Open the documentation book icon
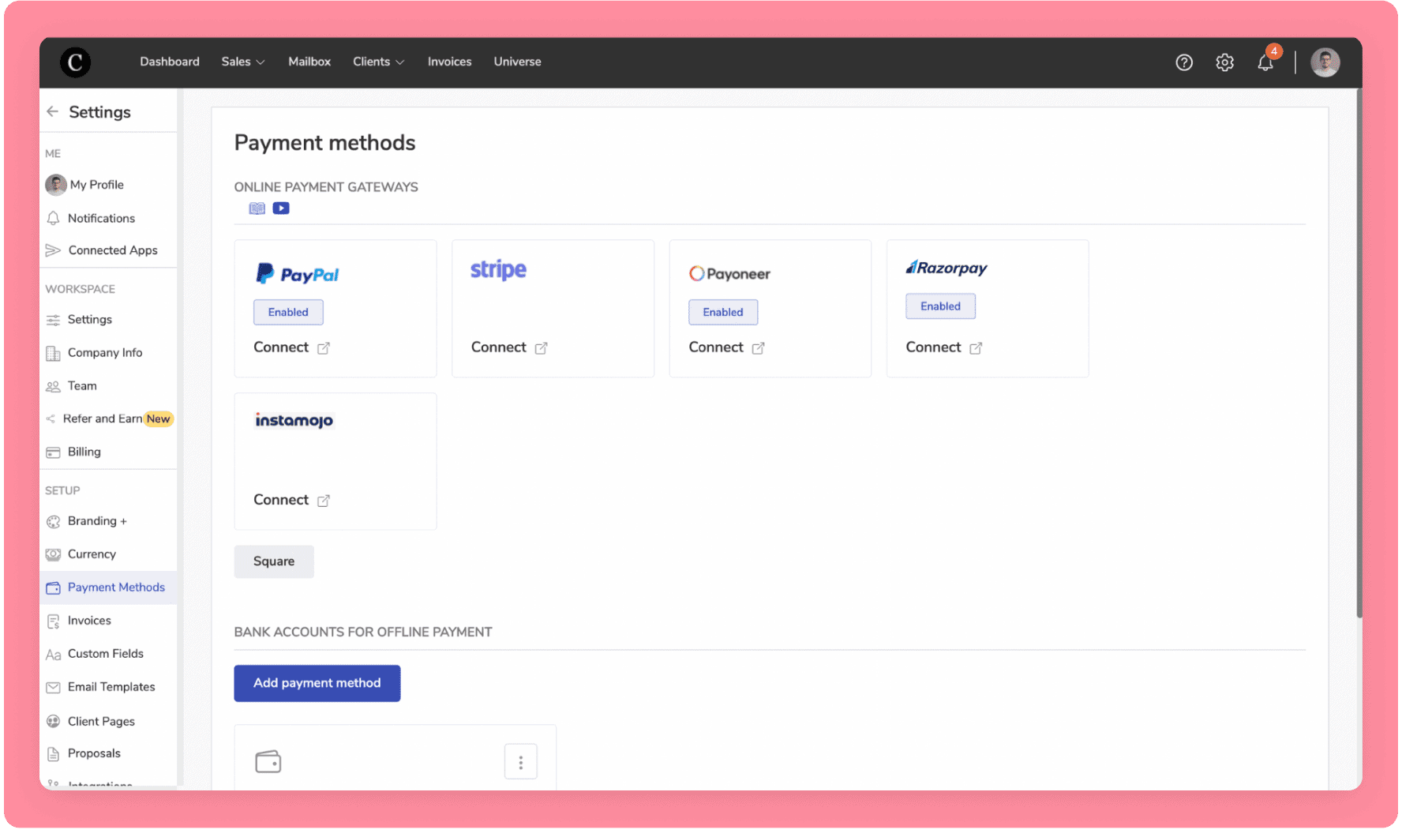 [x=257, y=208]
